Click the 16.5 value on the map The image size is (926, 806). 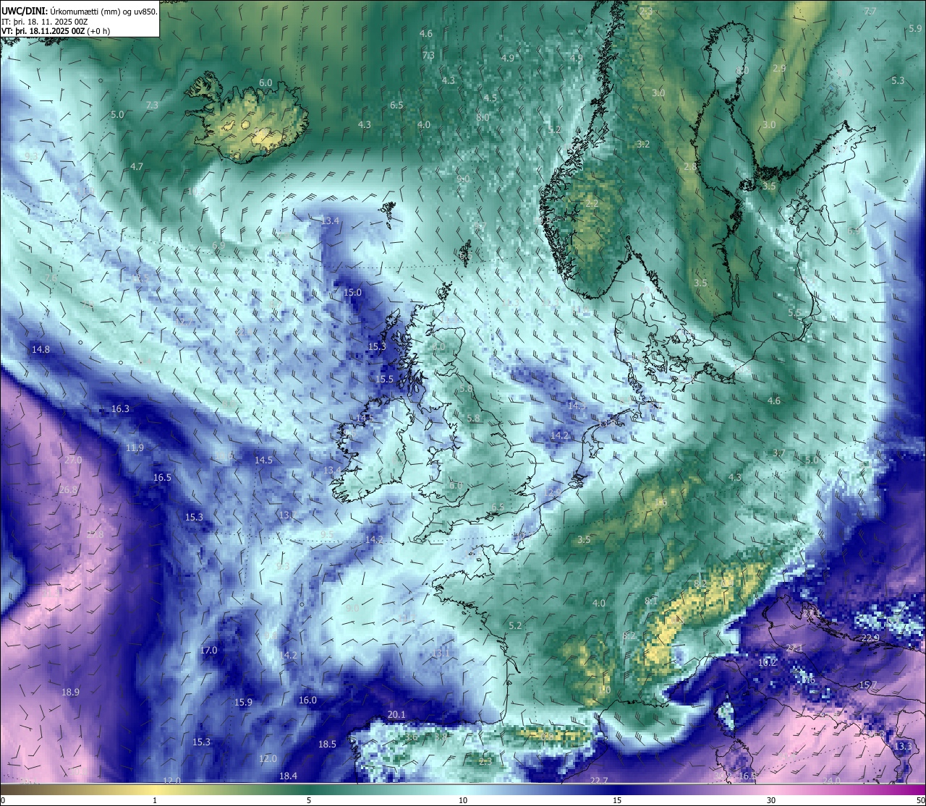(x=162, y=477)
